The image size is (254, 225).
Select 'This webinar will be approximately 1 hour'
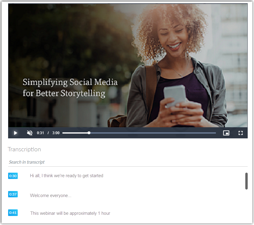[70, 213]
